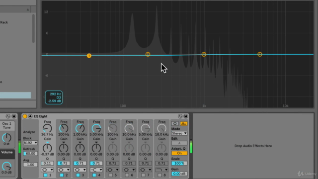Click the band 6 Freq knob
The height and width of the screenshot is (179, 318).
tap(129, 128)
